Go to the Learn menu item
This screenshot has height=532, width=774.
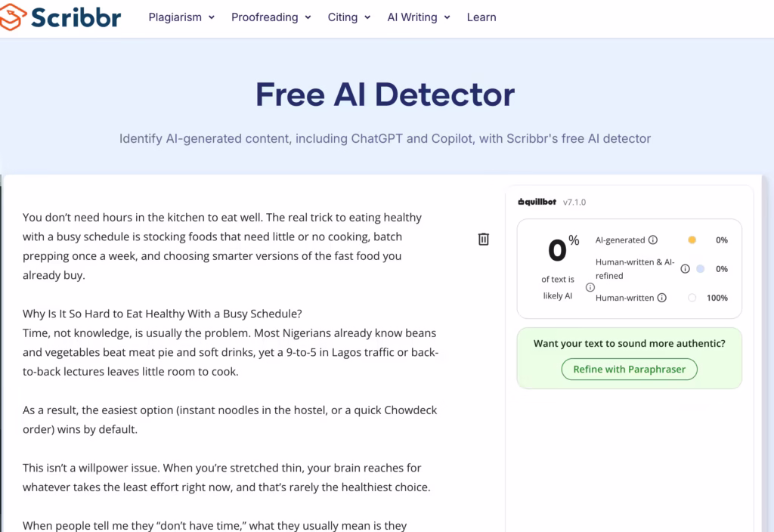coord(481,17)
